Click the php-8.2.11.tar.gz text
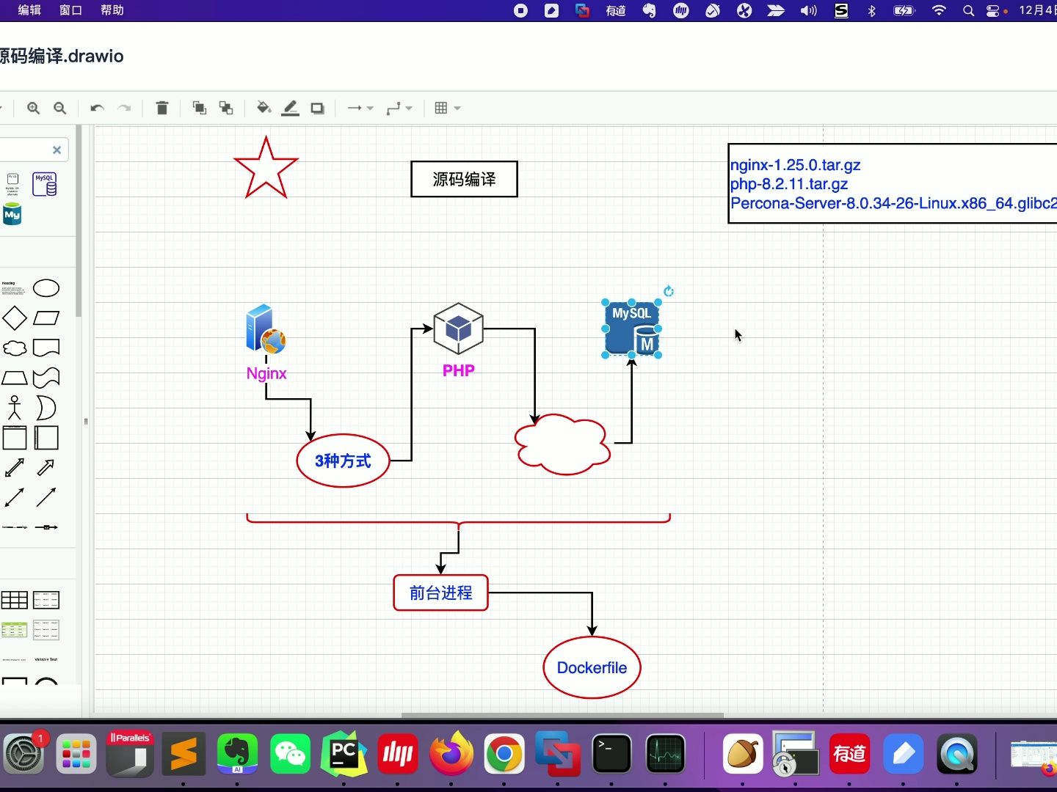The height and width of the screenshot is (792, 1057). (788, 184)
